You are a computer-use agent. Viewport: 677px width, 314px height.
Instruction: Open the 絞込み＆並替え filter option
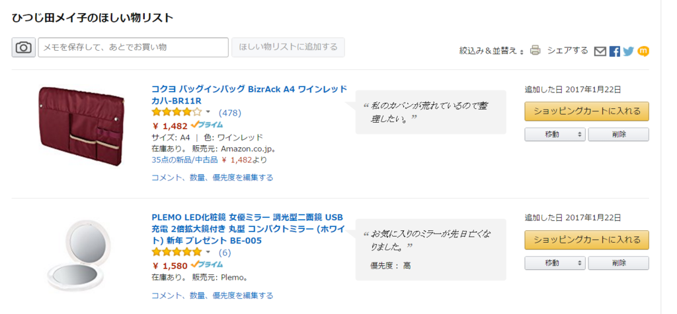(491, 51)
